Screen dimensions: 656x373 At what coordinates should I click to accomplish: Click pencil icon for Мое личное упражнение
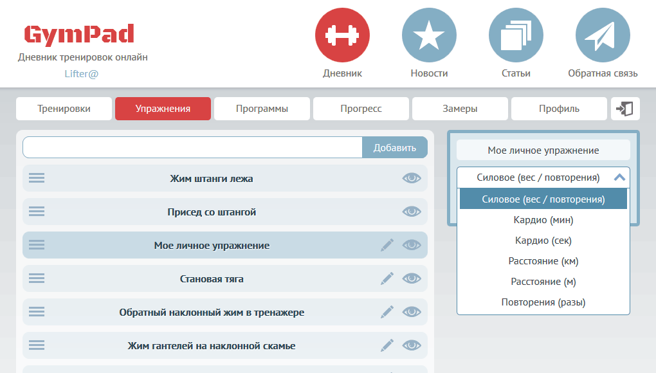[x=387, y=245]
